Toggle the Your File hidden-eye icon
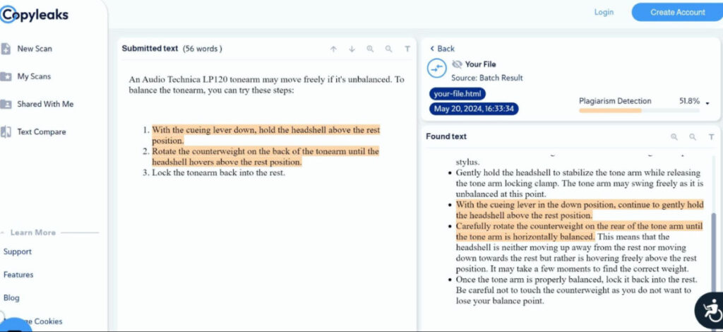 click(x=457, y=64)
